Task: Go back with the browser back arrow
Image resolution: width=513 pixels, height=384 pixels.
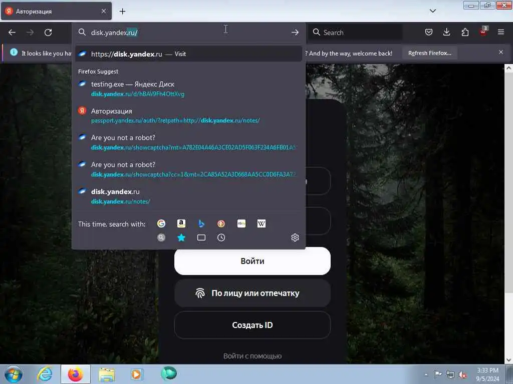Action: [12, 32]
